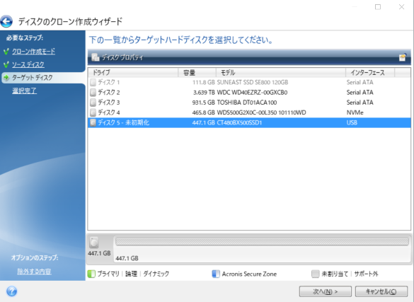Sort by the ドライブ column header
The image size is (414, 302).
coord(133,73)
